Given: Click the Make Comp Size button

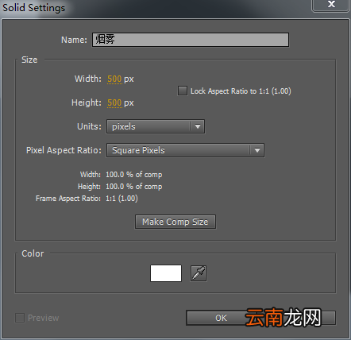Looking at the screenshot, I should pos(175,222).
